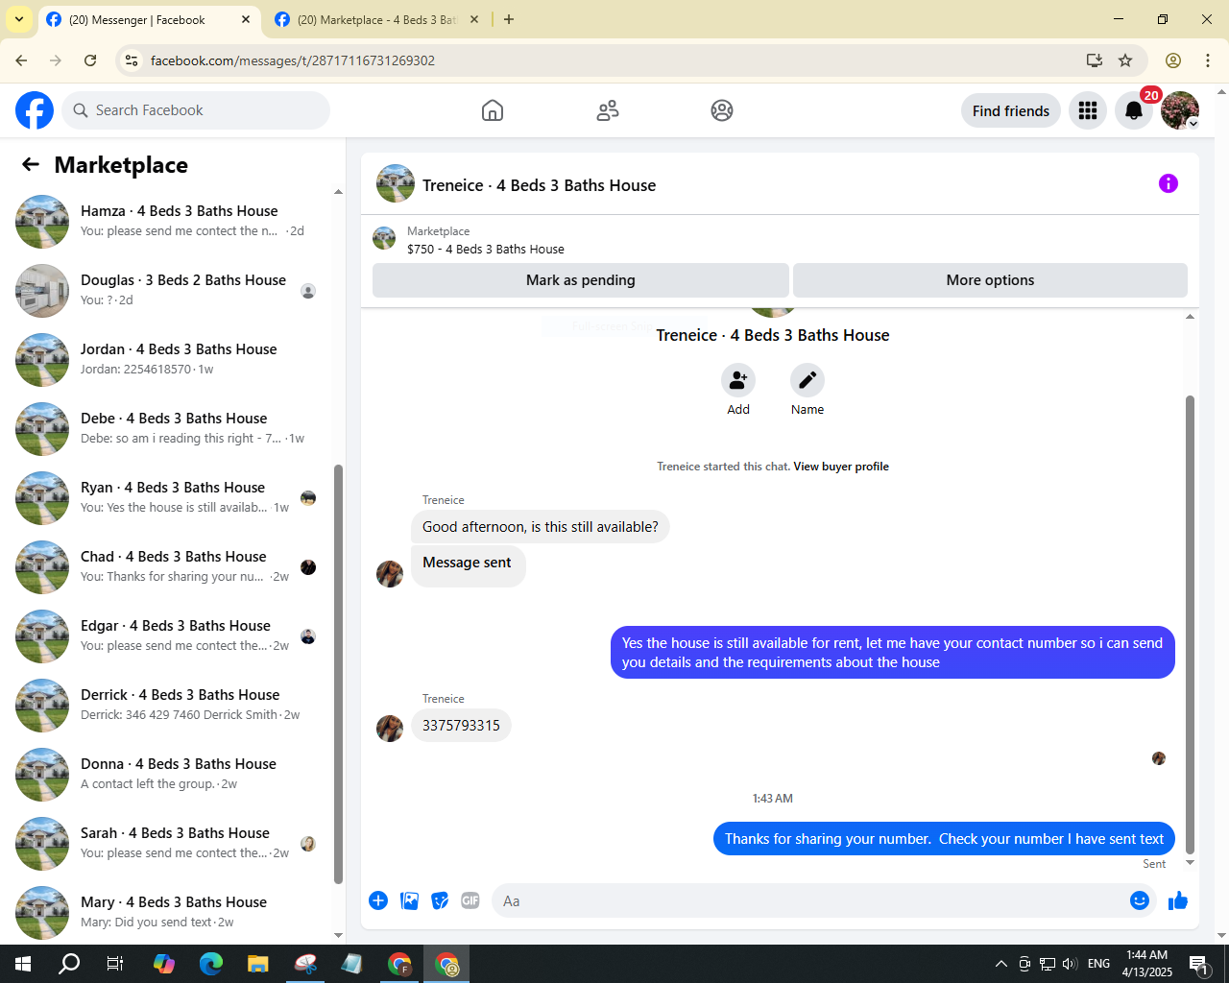Open chat with Jordan

pos(173,360)
